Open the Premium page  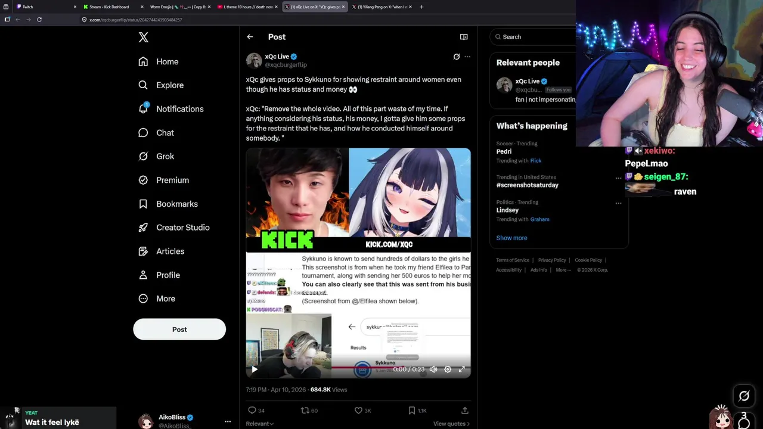(x=163, y=180)
